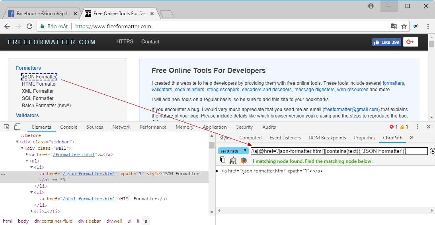Open the Memory tab
Image resolution: width=435 pixels, height=225 pixels.
(x=185, y=127)
